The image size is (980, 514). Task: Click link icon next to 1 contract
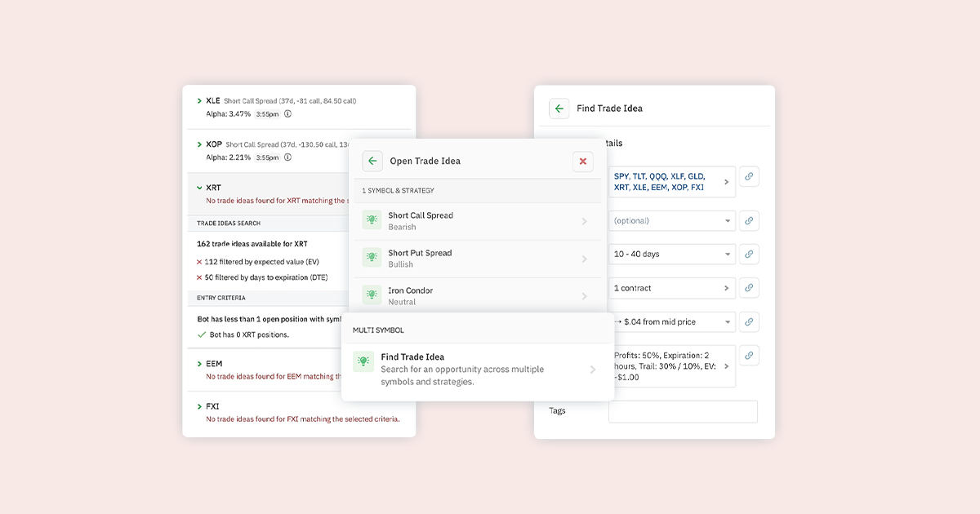tap(749, 287)
